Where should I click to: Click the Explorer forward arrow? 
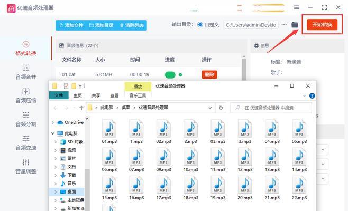click(x=66, y=108)
